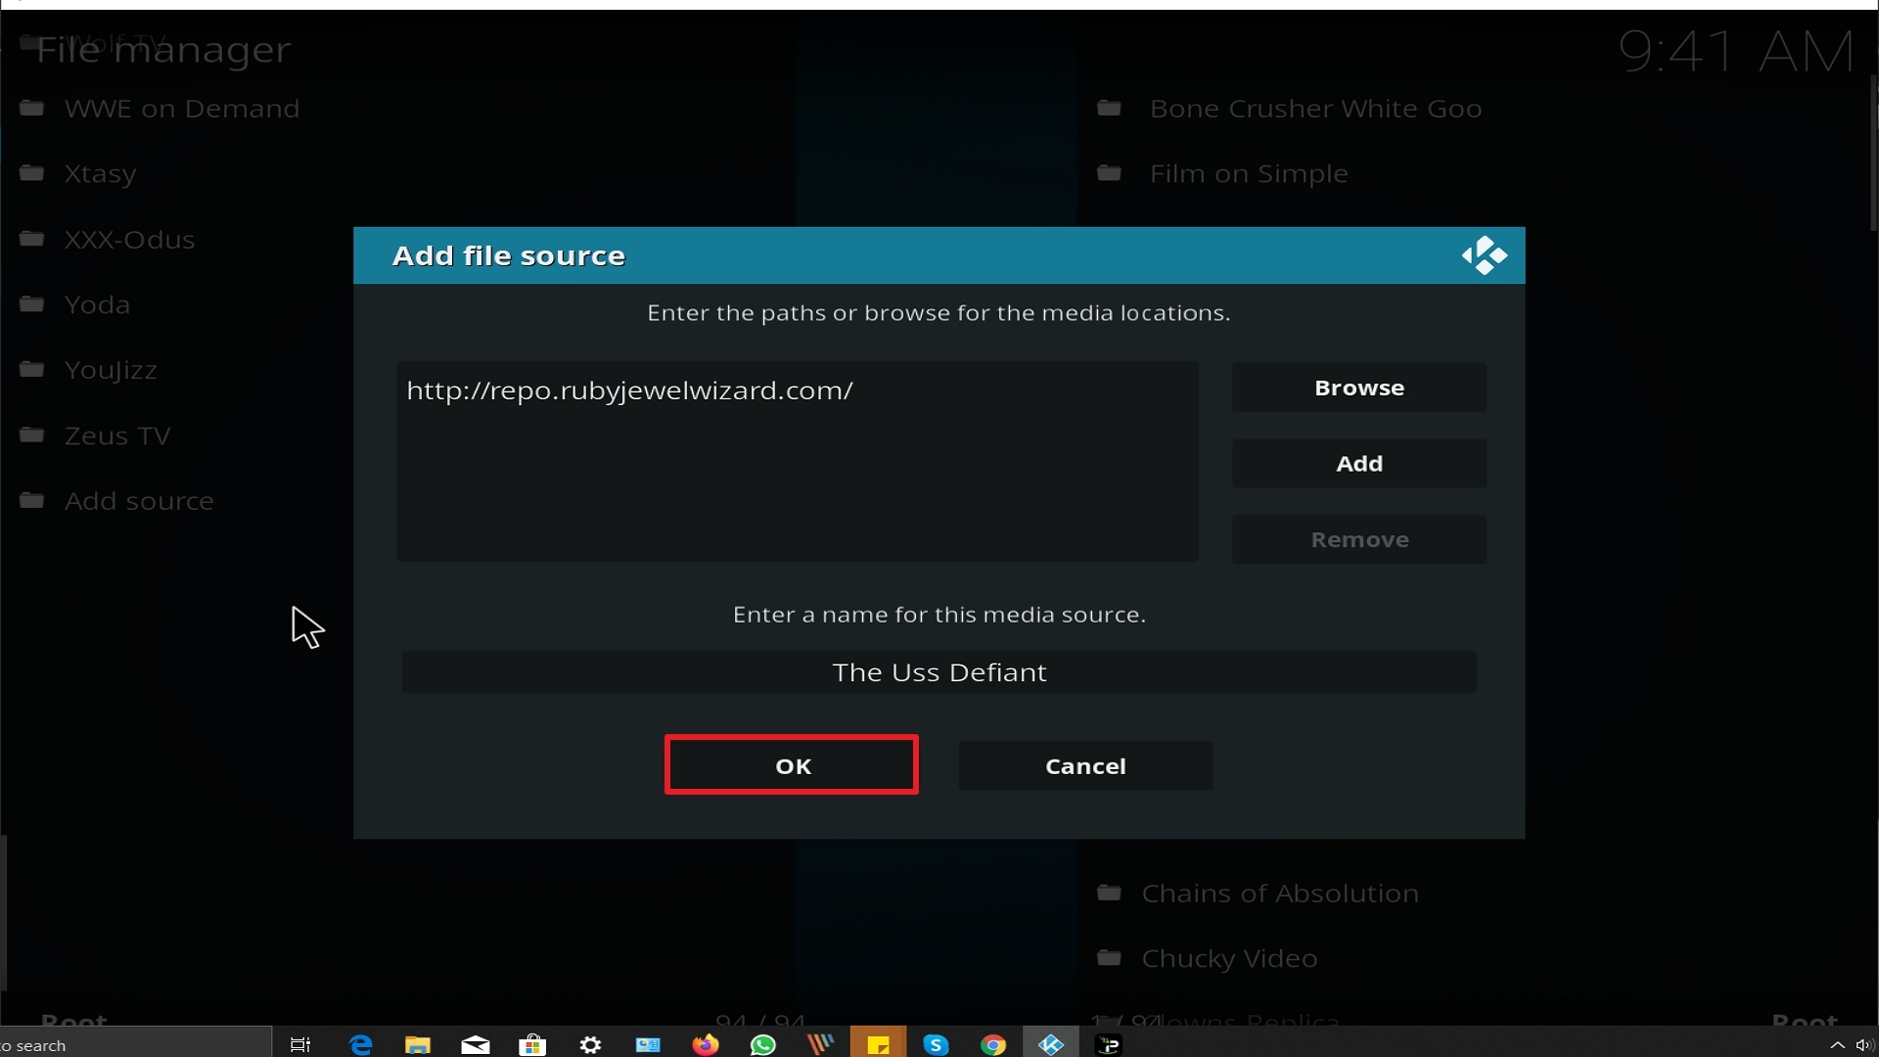Click the Kodi logo in dialog header
The width and height of the screenshot is (1879, 1057).
pyautogui.click(x=1485, y=255)
